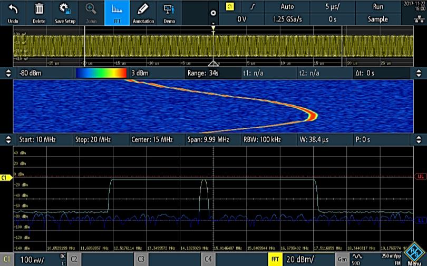Screen dimensions: 427x266
Task: Enable channel C4
Action: 209,259
